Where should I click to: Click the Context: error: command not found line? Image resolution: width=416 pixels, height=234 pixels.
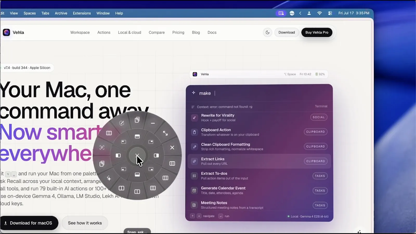click(222, 107)
